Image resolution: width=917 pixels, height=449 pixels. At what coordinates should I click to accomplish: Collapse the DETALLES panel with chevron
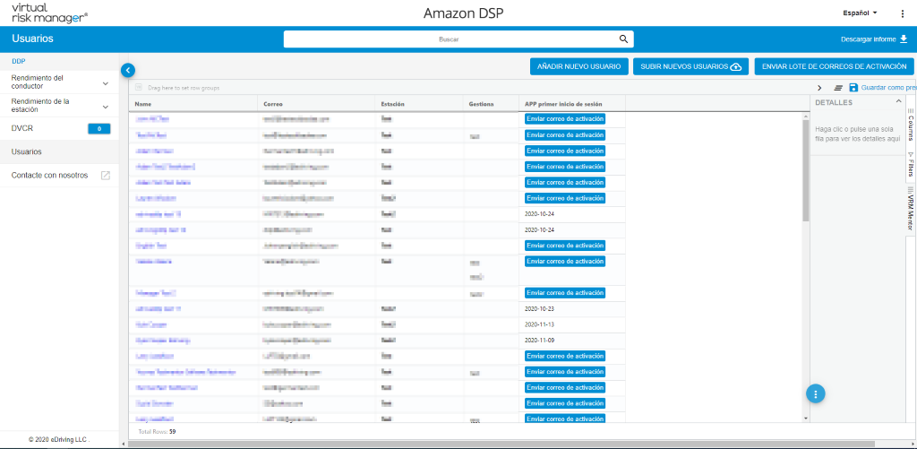(x=898, y=102)
